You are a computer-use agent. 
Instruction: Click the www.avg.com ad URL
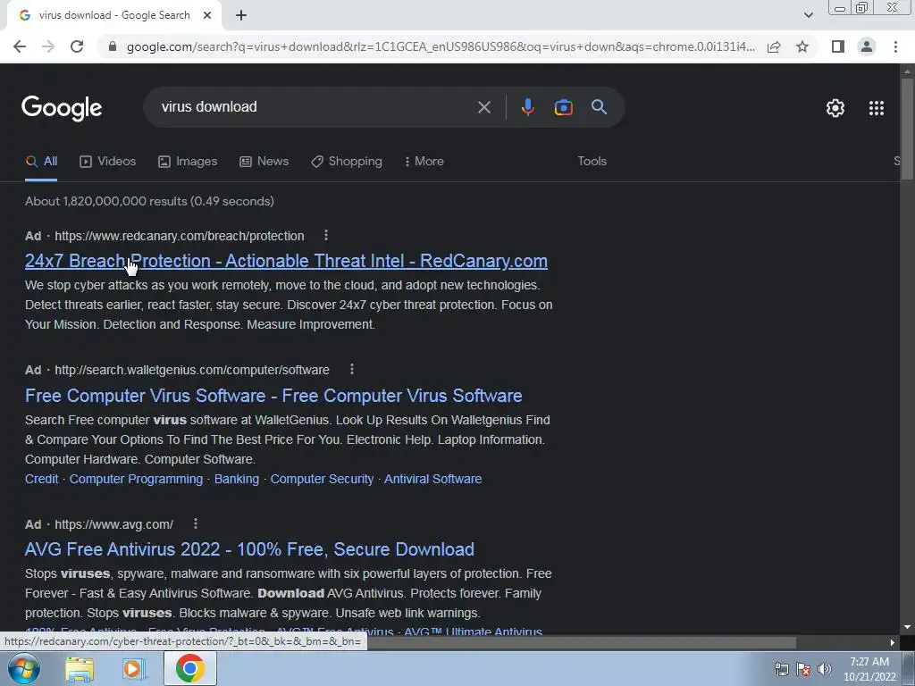point(113,524)
